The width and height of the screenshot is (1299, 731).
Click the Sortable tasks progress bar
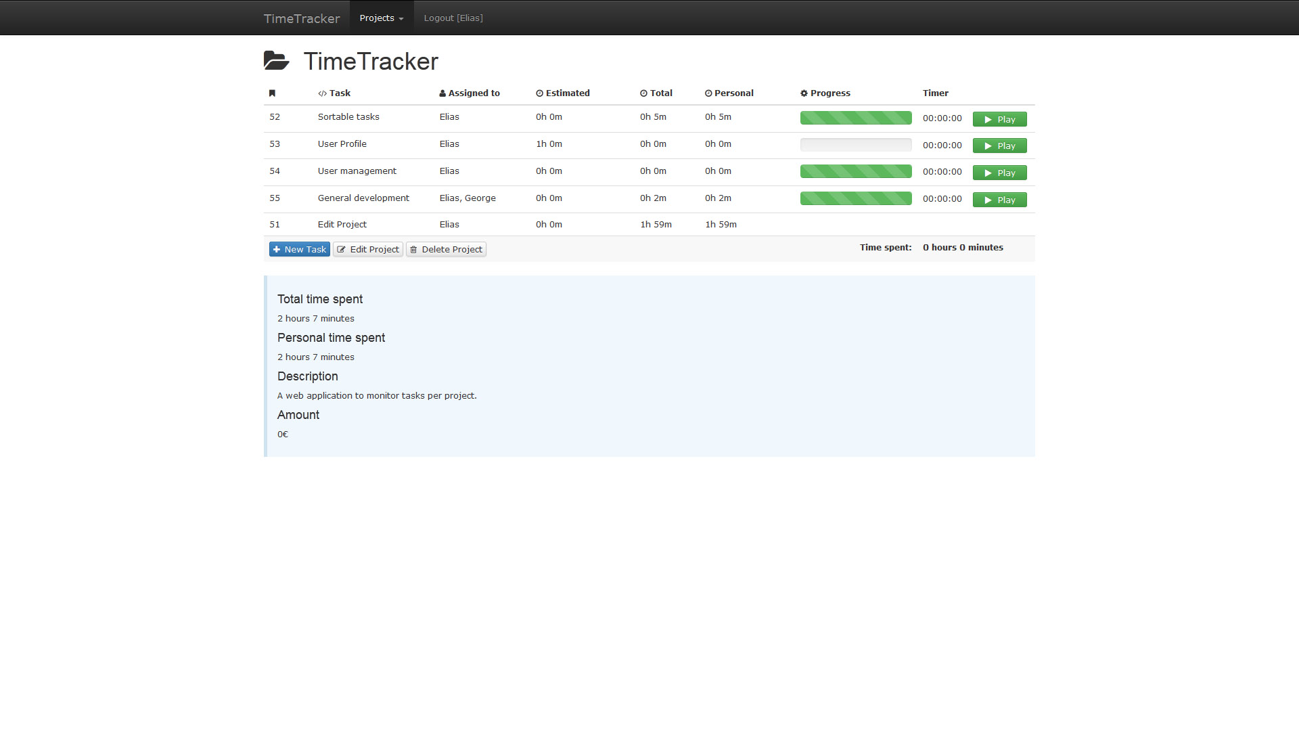coord(855,118)
